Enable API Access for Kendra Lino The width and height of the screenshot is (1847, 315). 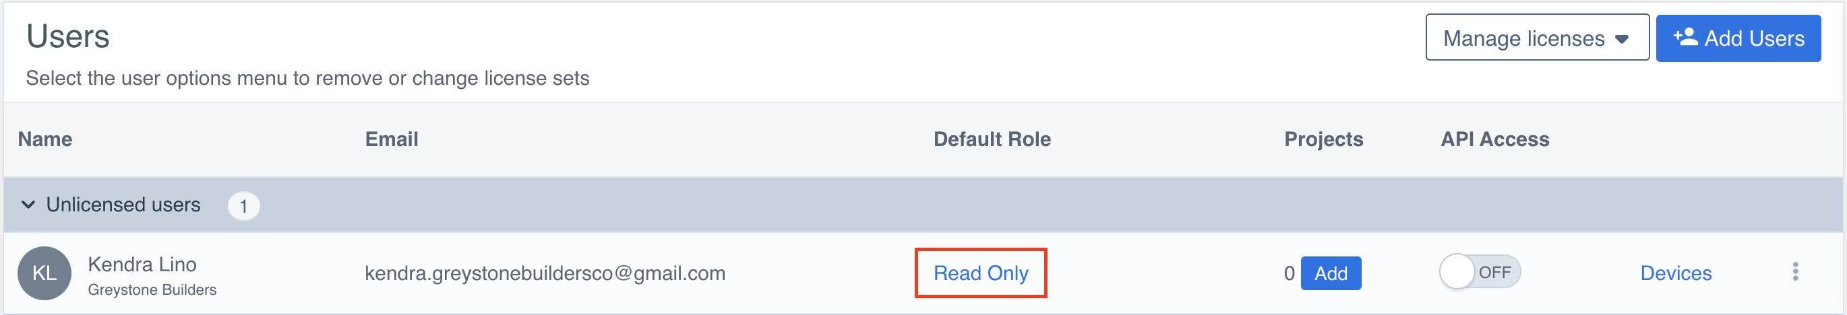tap(1479, 272)
